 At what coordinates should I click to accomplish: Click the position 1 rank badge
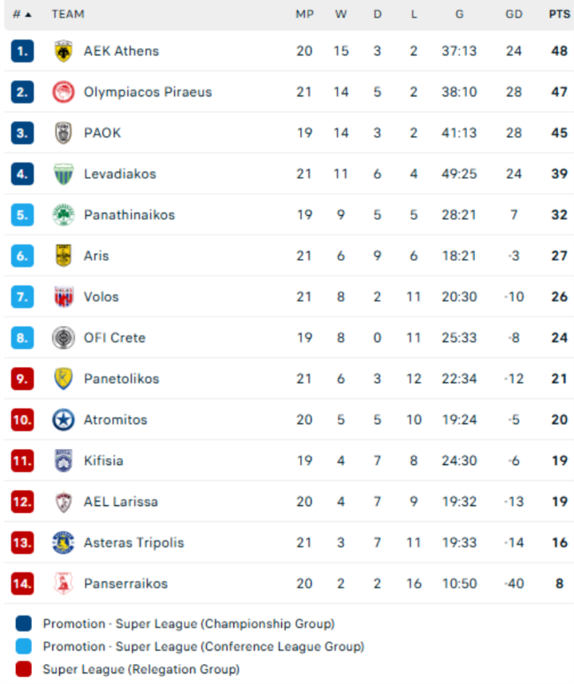(x=22, y=51)
